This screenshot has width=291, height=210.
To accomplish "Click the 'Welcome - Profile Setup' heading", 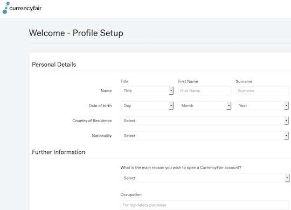I will 76,33.
